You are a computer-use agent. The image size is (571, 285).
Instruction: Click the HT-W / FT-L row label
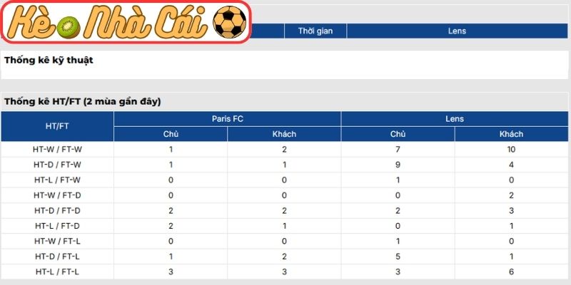[x=57, y=241]
